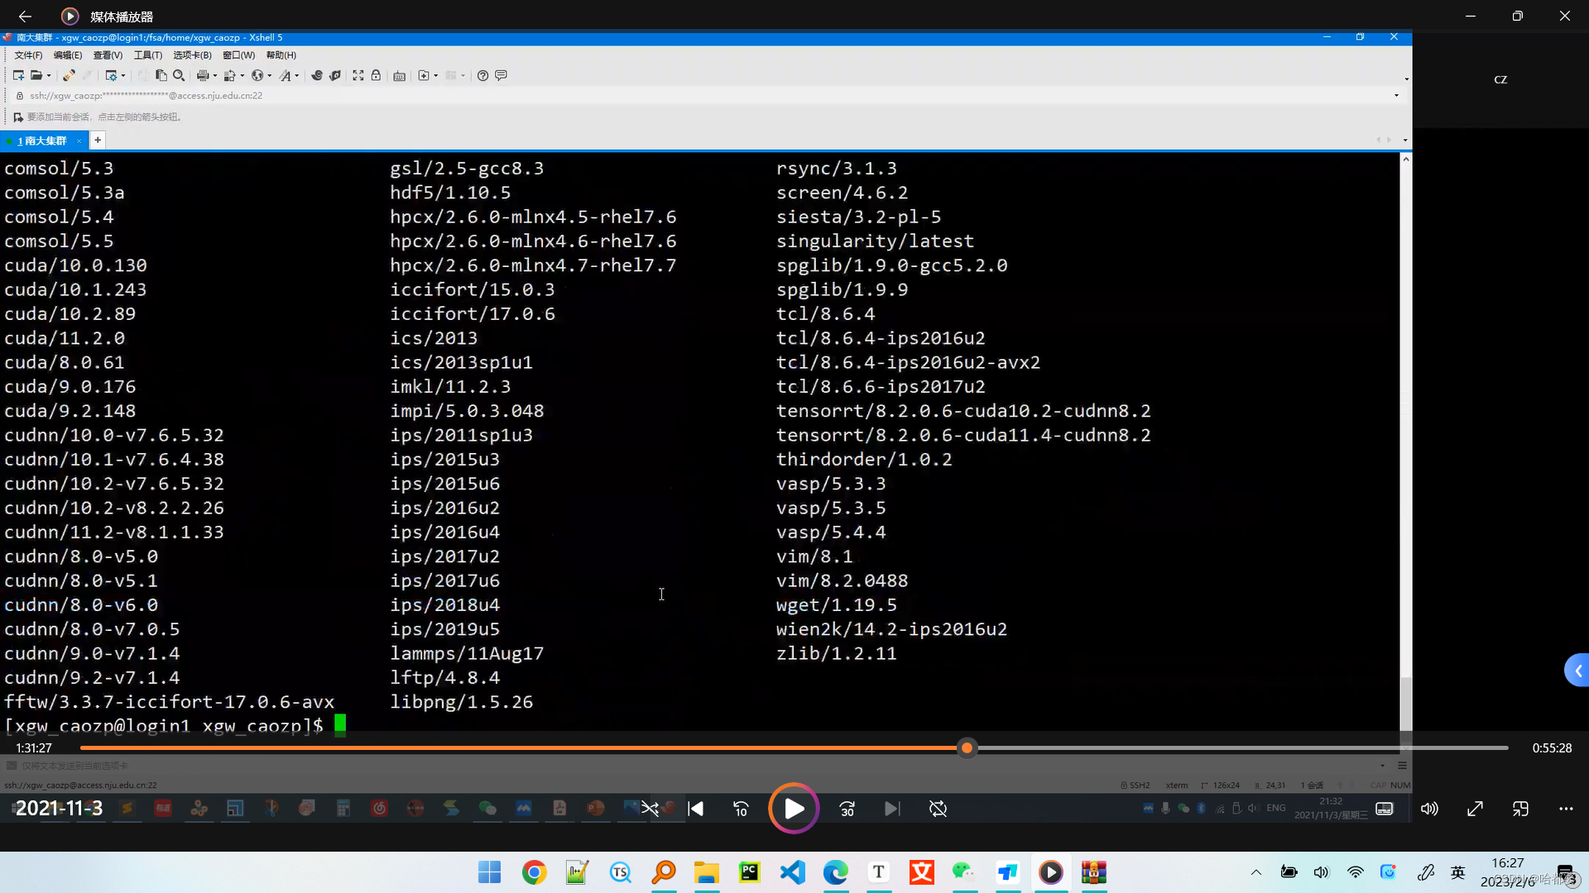The image size is (1589, 893).
Task: Skip back 10 seconds
Action: [x=741, y=809]
